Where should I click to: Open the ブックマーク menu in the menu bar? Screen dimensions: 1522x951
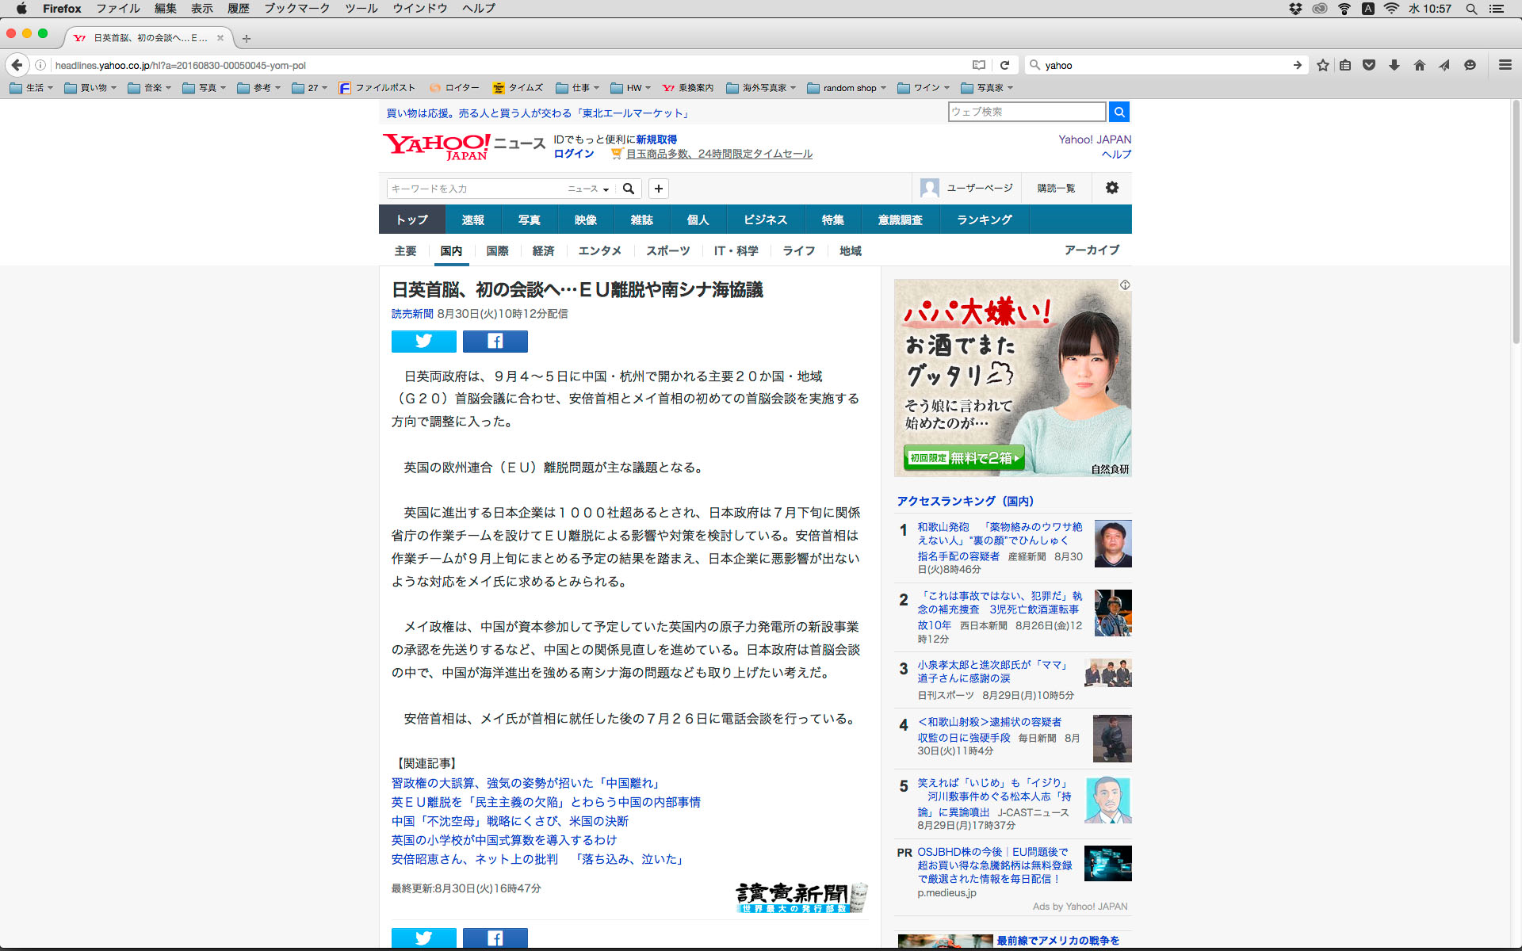pos(296,9)
